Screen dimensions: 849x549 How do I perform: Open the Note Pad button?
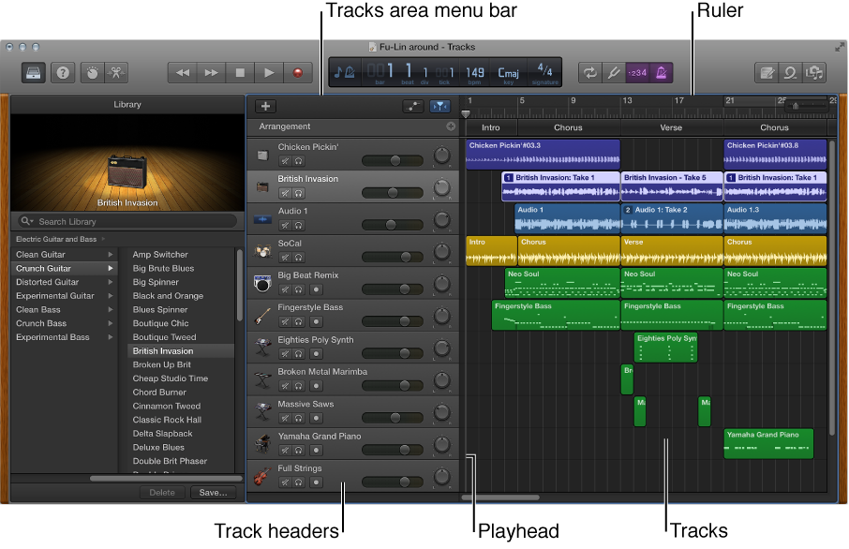(767, 72)
